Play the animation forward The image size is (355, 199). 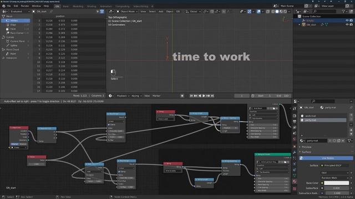[x=204, y=96]
